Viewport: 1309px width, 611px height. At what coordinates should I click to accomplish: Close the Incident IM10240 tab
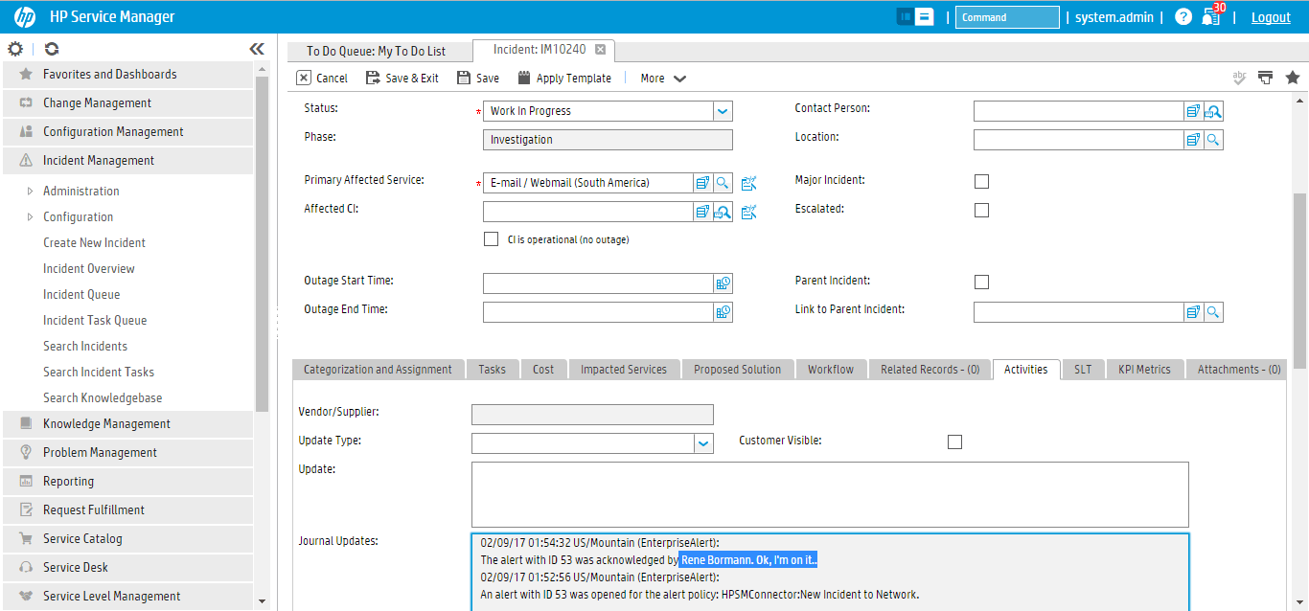tap(600, 50)
